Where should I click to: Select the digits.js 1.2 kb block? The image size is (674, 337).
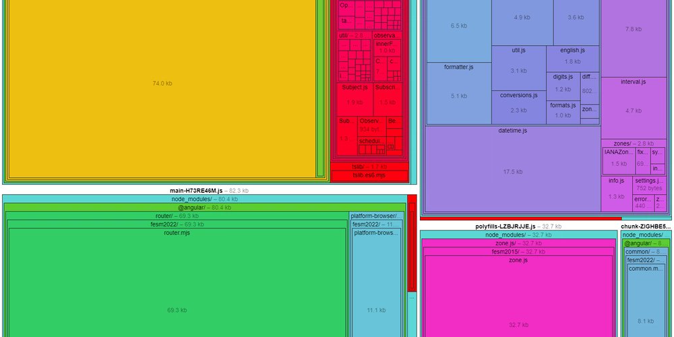click(x=563, y=86)
